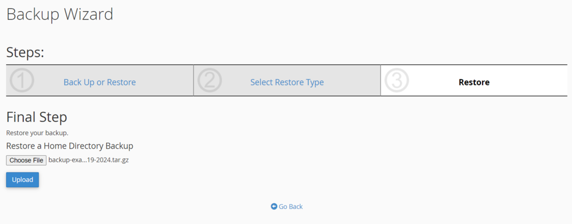Click the word Wizard in the title

[88, 14]
